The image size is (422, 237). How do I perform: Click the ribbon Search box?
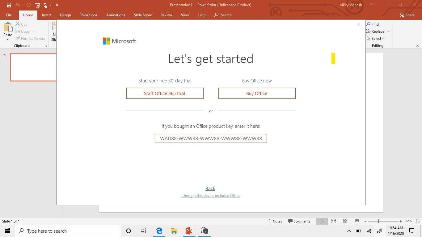pos(223,15)
